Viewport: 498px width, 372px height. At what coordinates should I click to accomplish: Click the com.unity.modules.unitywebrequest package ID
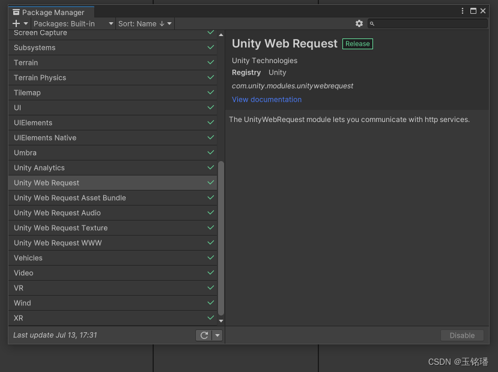pyautogui.click(x=292, y=86)
